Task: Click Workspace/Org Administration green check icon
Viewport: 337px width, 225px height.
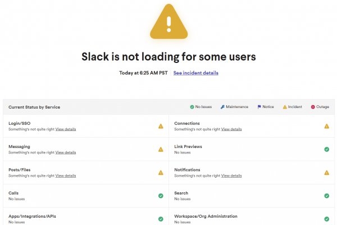Action: [x=326, y=219]
